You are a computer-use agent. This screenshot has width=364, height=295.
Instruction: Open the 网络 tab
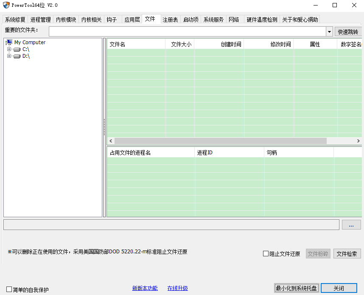[234, 19]
